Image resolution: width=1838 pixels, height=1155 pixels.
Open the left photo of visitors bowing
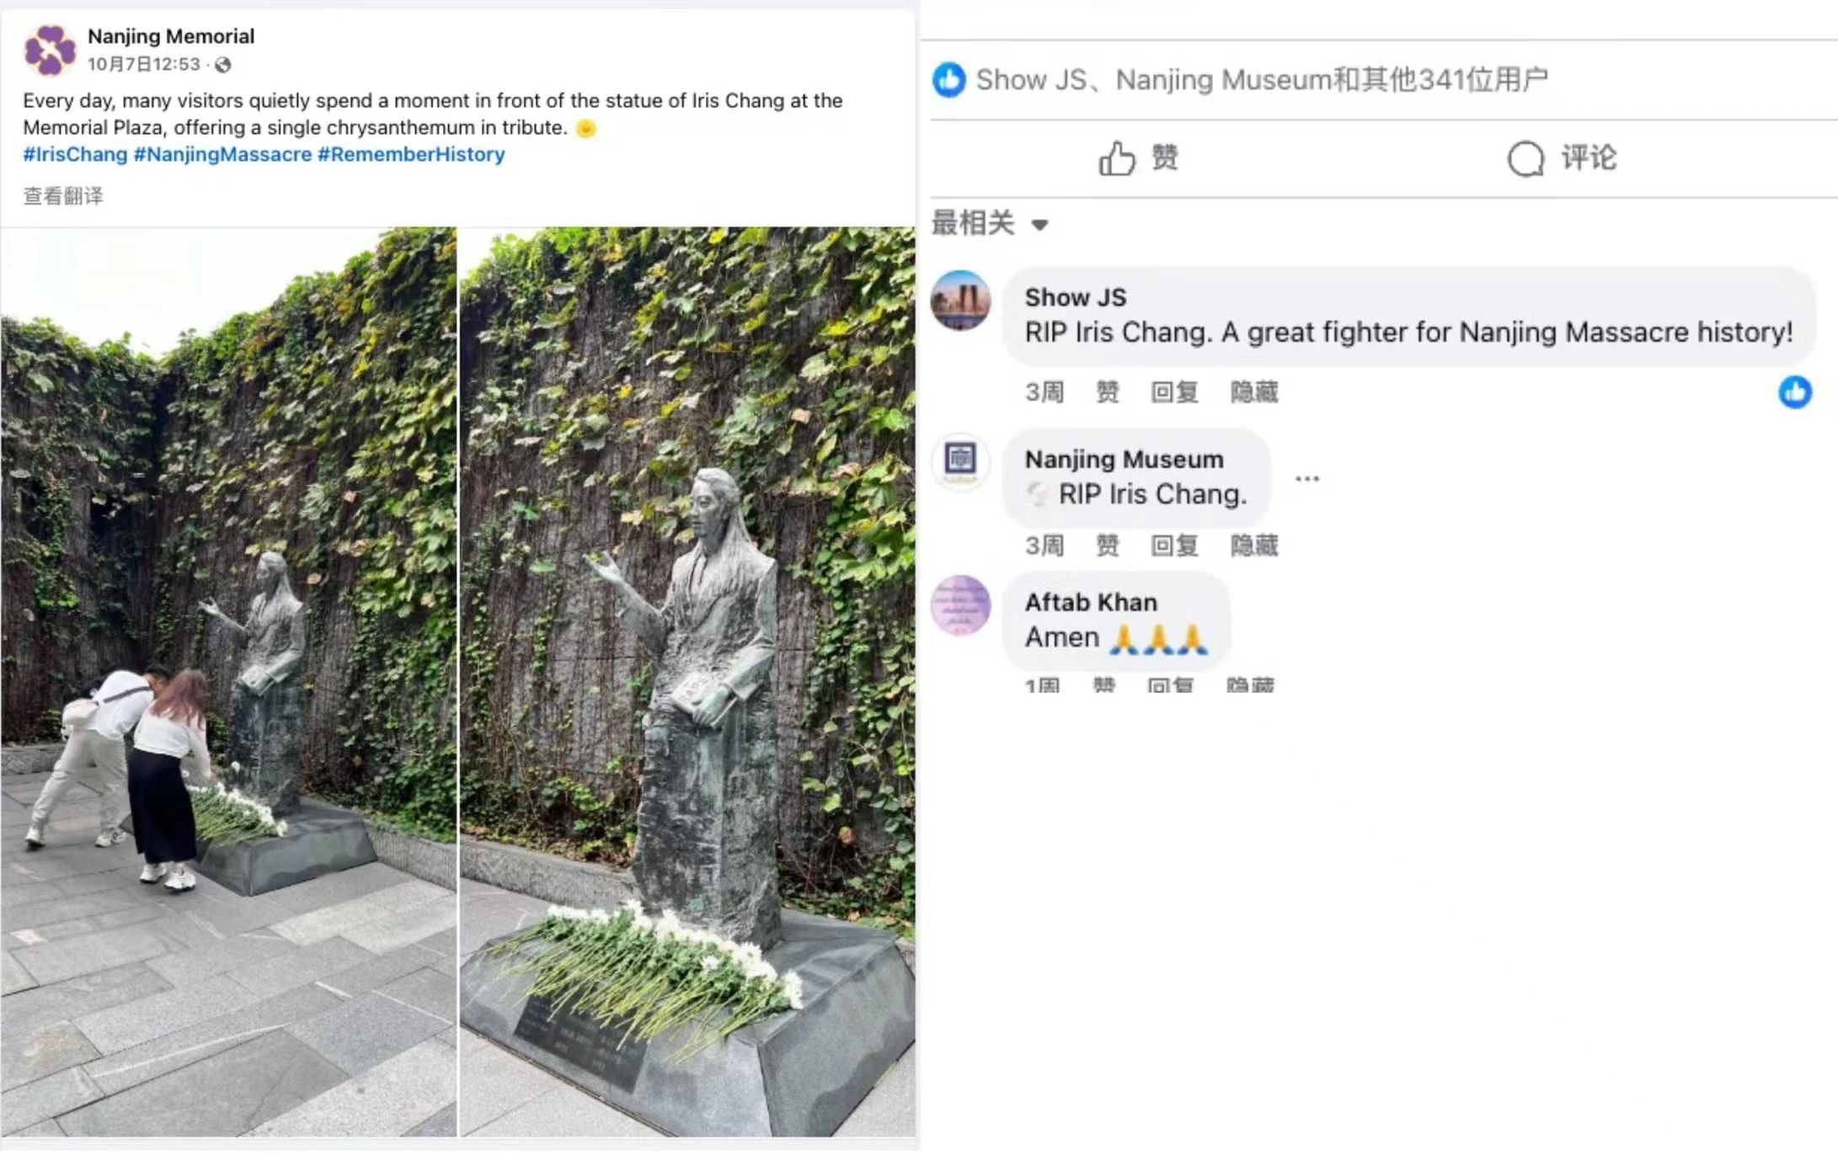[228, 682]
